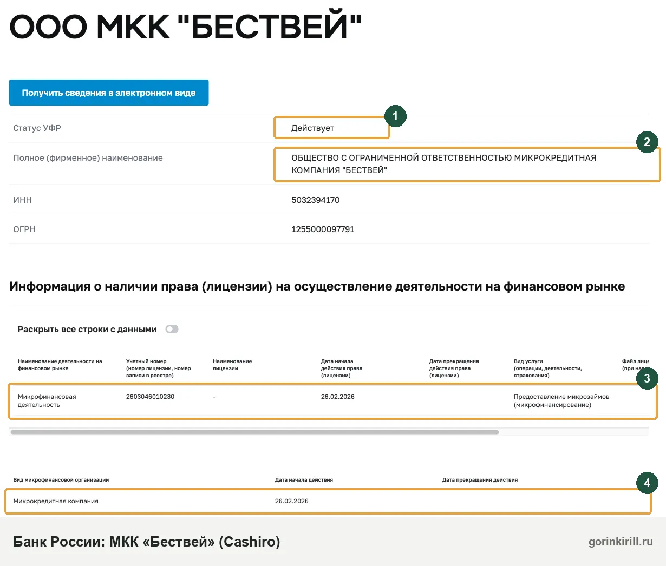
Task: Click column header 'Дата начала действия права'
Action: click(x=342, y=368)
